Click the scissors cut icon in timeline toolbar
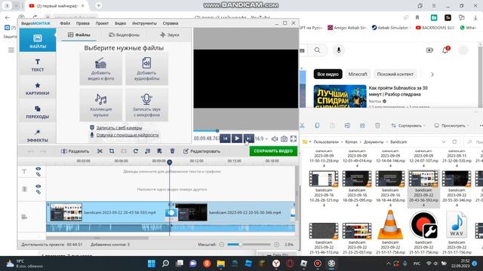 click(100, 151)
